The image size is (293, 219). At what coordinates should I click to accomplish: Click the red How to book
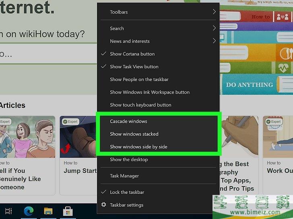coord(256,16)
